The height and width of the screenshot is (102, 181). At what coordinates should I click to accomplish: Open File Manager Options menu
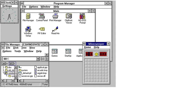tap(7, 51)
